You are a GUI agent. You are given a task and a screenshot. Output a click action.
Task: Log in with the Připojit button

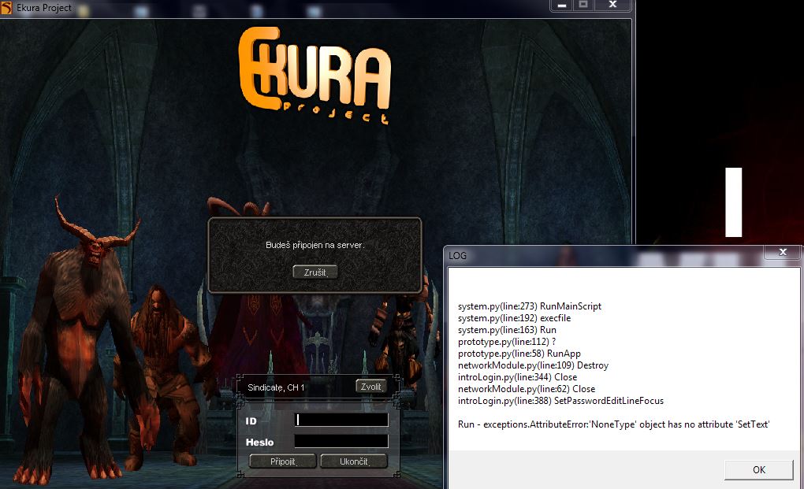tap(282, 461)
